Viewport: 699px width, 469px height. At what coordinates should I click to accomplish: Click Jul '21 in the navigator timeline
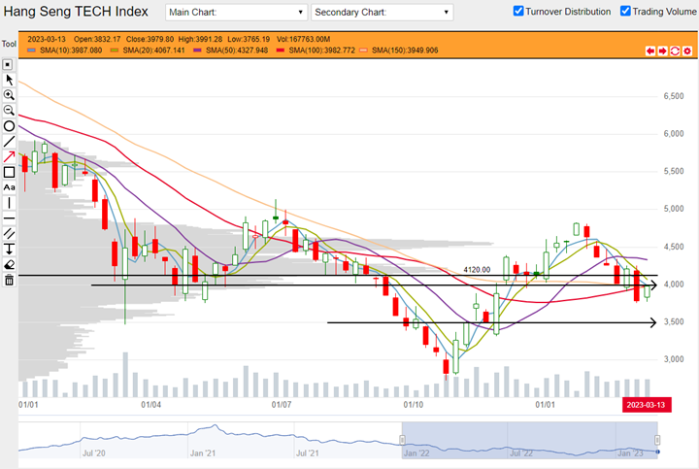click(x=308, y=452)
